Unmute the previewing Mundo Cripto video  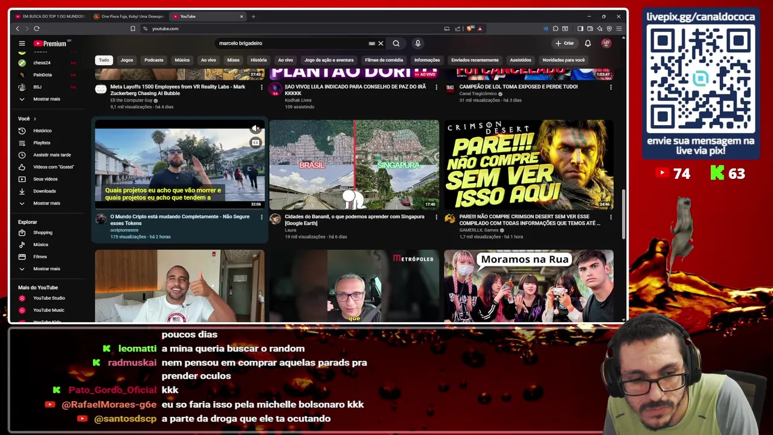click(255, 129)
